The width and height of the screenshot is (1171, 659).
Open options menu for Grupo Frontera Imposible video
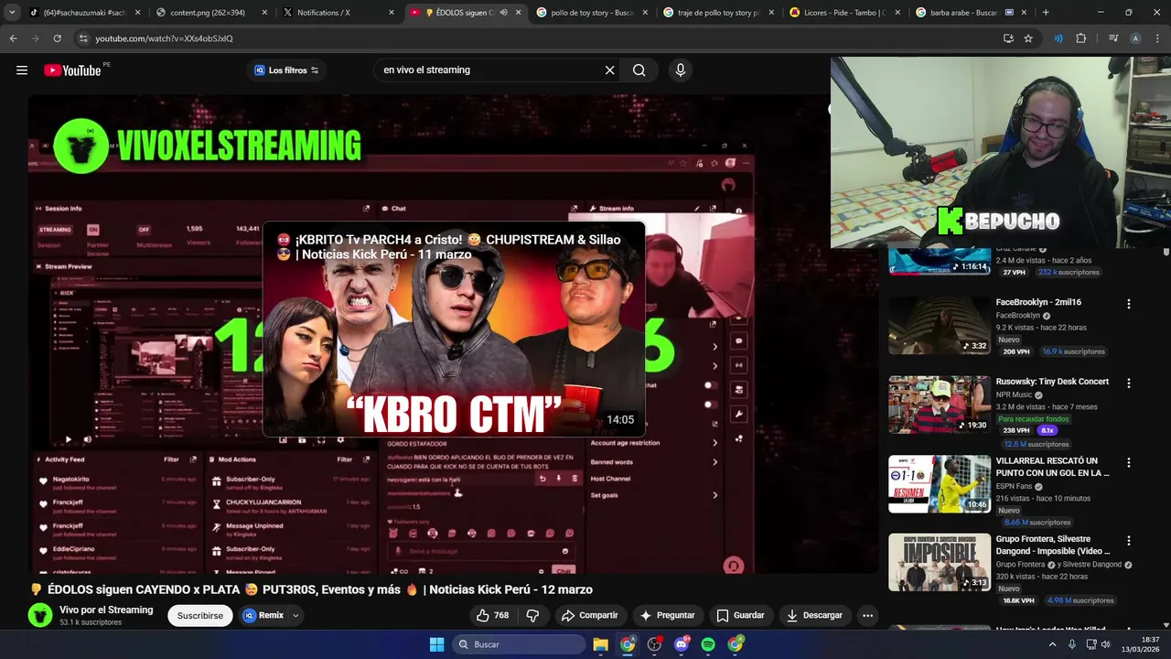click(1128, 541)
